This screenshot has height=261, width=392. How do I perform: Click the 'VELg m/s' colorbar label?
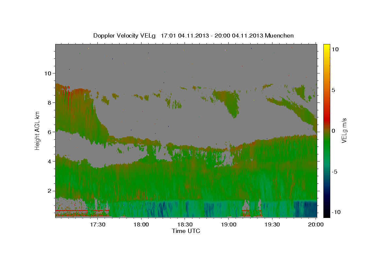pos(344,130)
